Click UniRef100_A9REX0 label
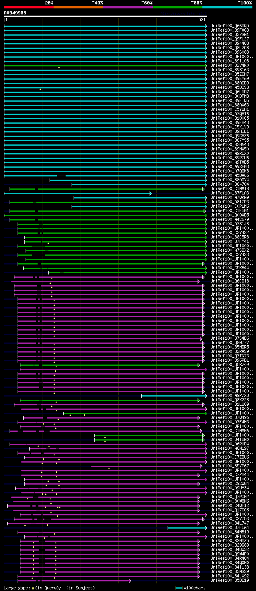 [230, 153]
